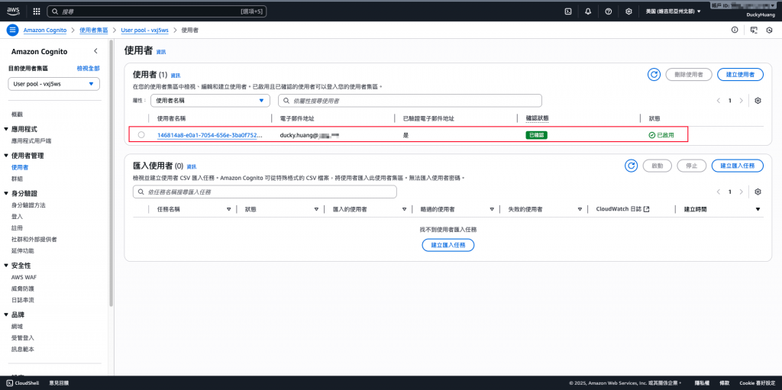Open the info panel icon at top right
The width and height of the screenshot is (782, 390).
735,30
